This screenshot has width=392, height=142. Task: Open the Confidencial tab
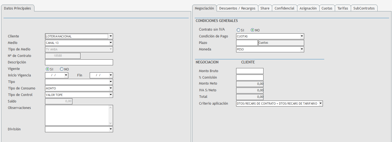pyautogui.click(x=284, y=8)
